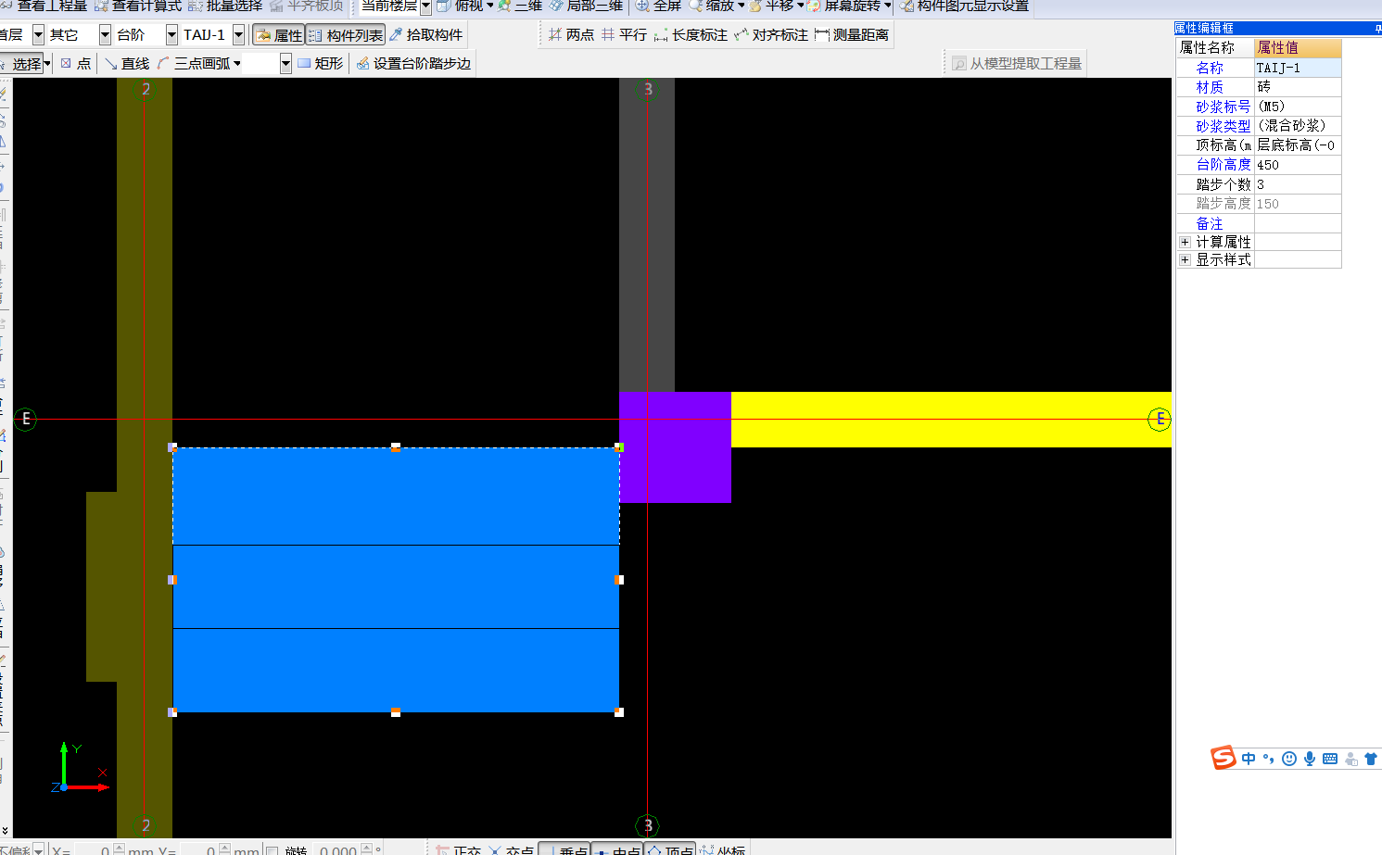Open the 俯视 view dropdown arrow
This screenshot has height=855, width=1382.
click(489, 6)
